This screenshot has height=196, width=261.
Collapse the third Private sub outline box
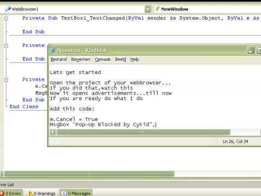(7, 79)
